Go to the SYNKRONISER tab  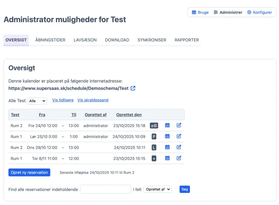click(x=152, y=40)
